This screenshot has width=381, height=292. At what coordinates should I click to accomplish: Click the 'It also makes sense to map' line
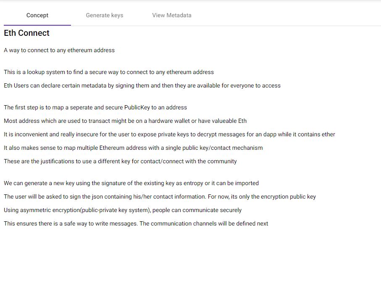click(133, 148)
